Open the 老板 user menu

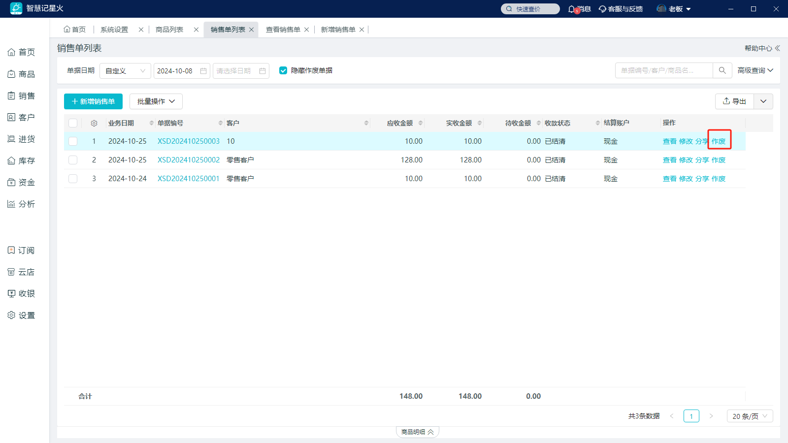point(674,9)
